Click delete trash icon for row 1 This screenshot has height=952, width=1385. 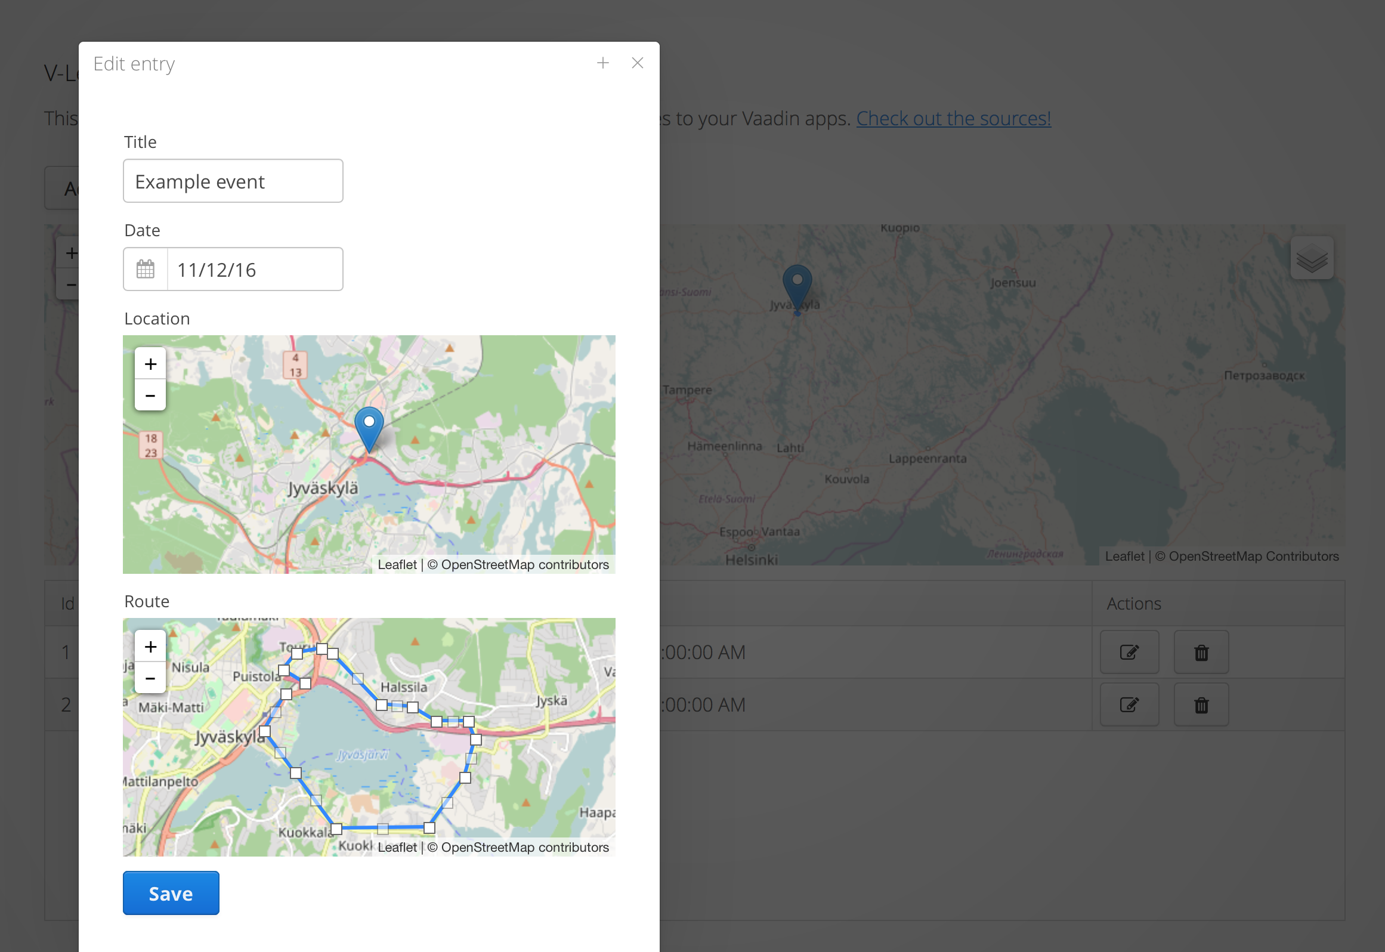pyautogui.click(x=1201, y=652)
